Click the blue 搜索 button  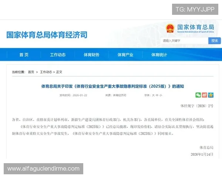[x=215, y=41]
